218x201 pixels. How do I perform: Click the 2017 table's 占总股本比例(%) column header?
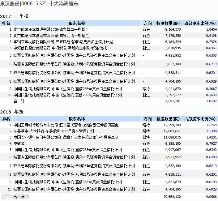point(200,23)
